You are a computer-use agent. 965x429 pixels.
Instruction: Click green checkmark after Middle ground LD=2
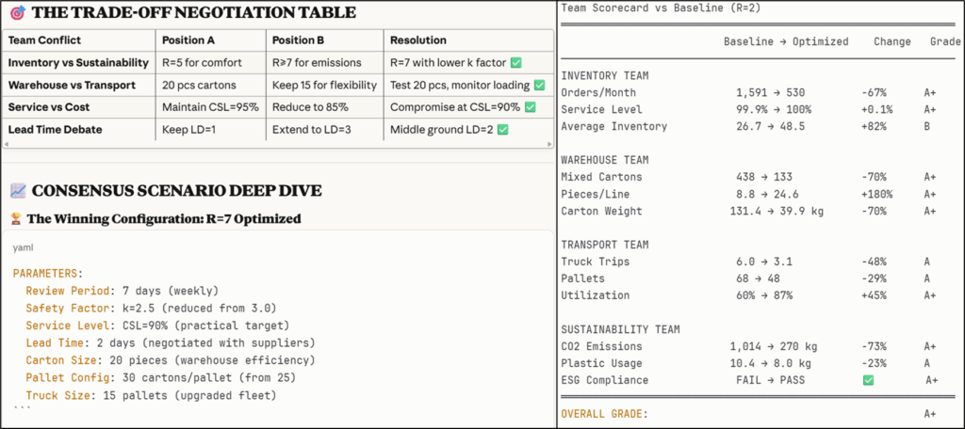pyautogui.click(x=502, y=130)
